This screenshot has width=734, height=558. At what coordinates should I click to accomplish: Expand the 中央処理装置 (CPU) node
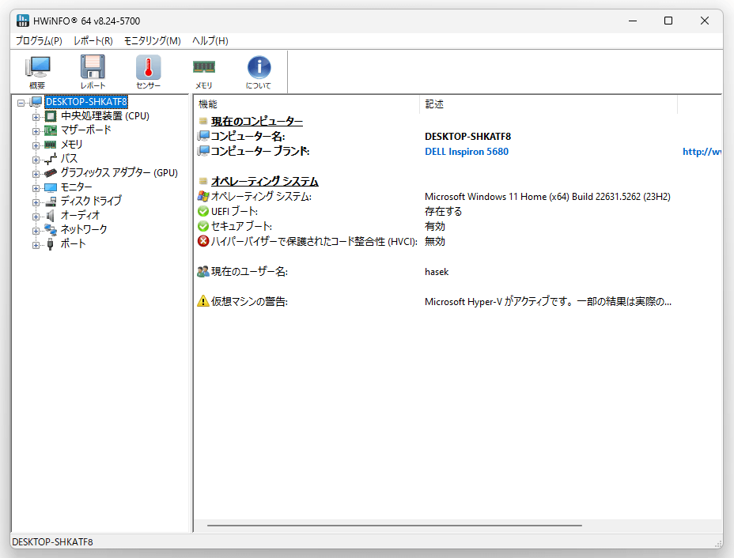coord(36,117)
